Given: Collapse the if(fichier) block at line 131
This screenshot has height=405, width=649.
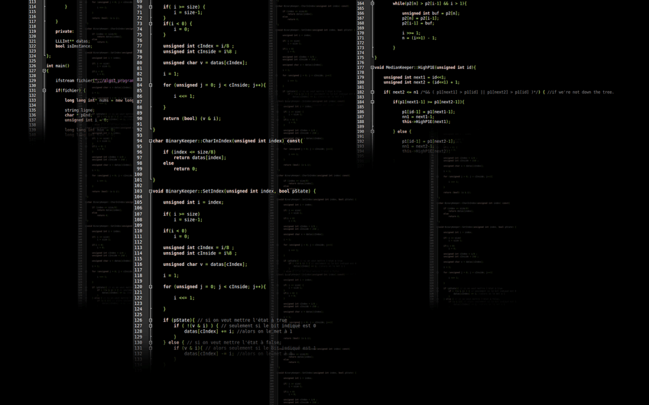Looking at the screenshot, I should click(44, 91).
